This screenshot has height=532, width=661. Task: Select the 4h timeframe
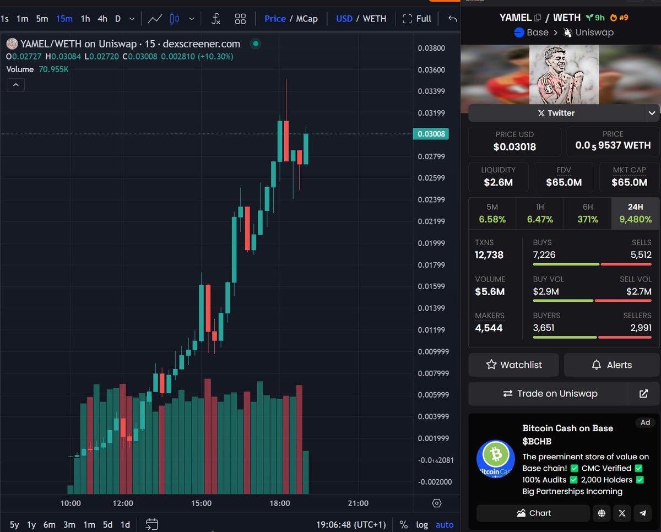(x=102, y=19)
